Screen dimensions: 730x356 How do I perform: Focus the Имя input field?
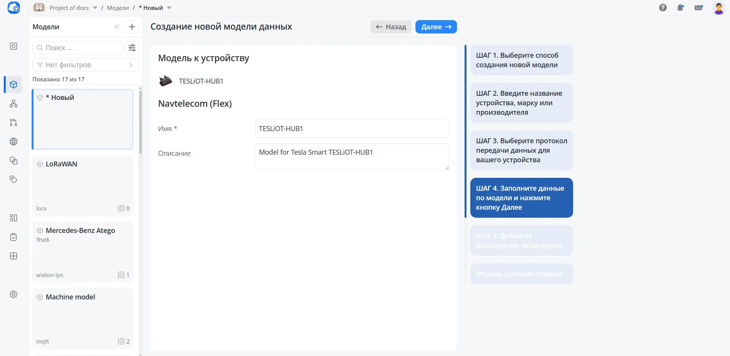(352, 128)
